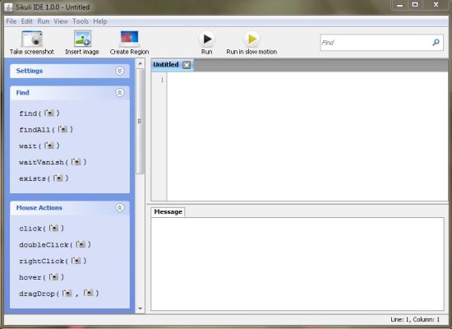This screenshot has height=329, width=452.
Task: Open the File menu
Action: click(x=12, y=21)
